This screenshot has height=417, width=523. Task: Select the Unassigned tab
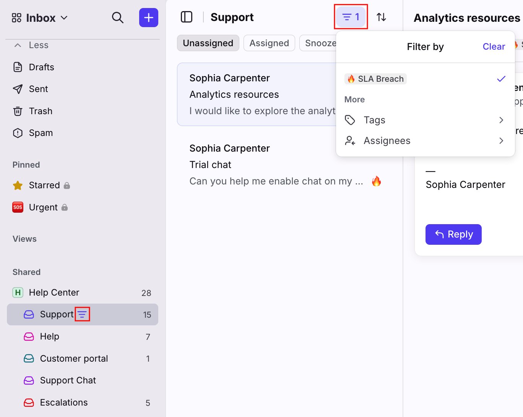[x=208, y=43]
